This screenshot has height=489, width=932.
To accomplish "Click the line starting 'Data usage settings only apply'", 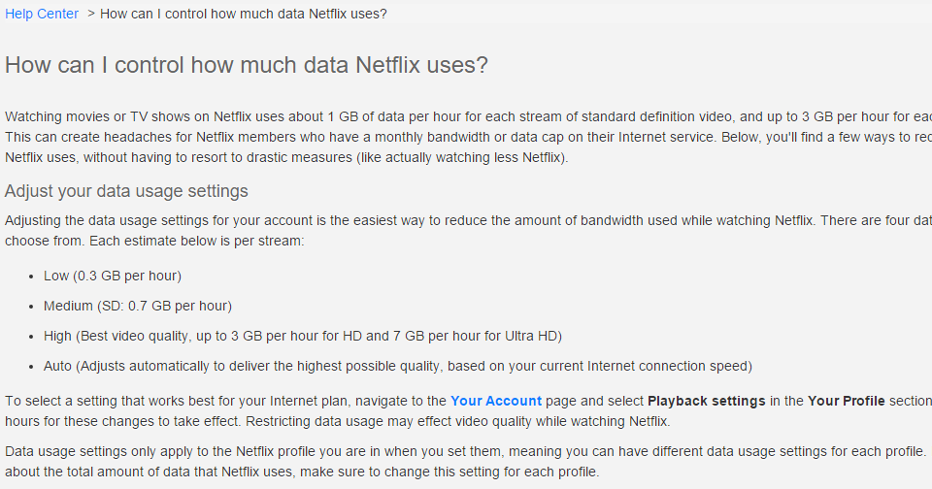I will [x=466, y=452].
